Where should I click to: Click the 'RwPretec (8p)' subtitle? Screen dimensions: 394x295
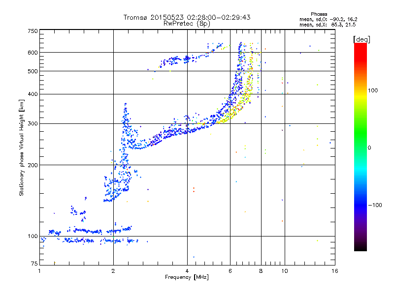pos(187,24)
